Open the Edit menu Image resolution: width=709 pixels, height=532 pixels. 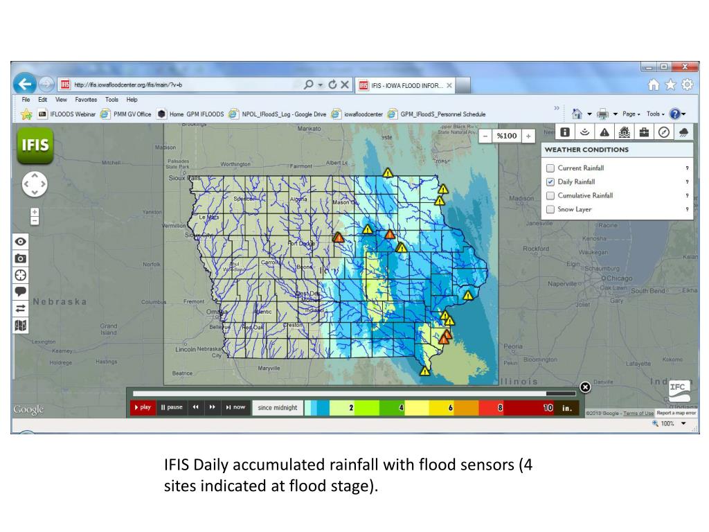tap(42, 100)
